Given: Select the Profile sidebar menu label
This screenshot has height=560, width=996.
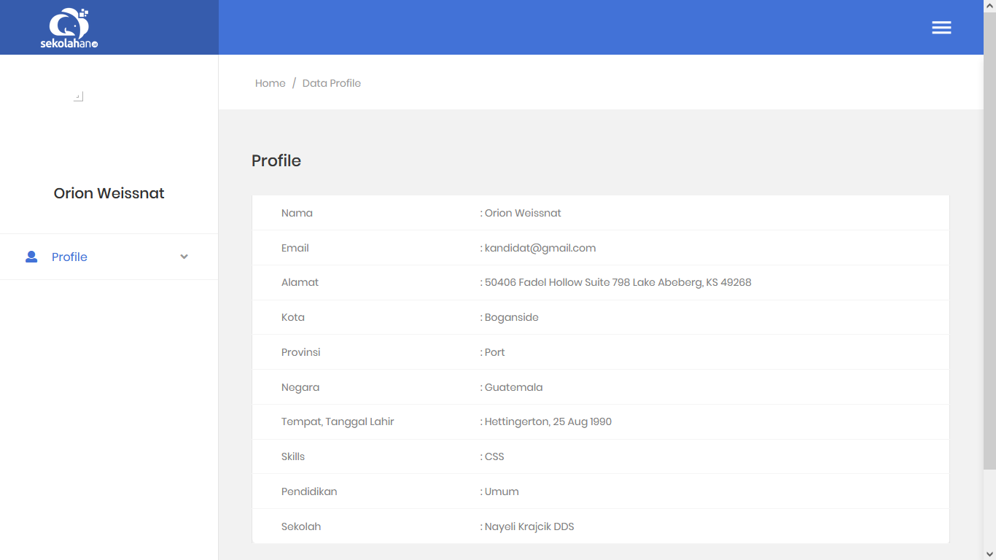Looking at the screenshot, I should click(69, 257).
